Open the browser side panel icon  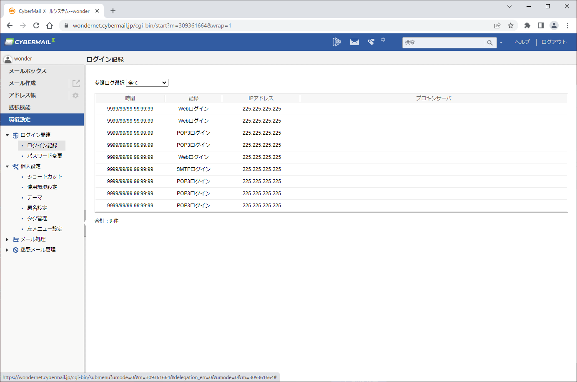click(x=541, y=25)
